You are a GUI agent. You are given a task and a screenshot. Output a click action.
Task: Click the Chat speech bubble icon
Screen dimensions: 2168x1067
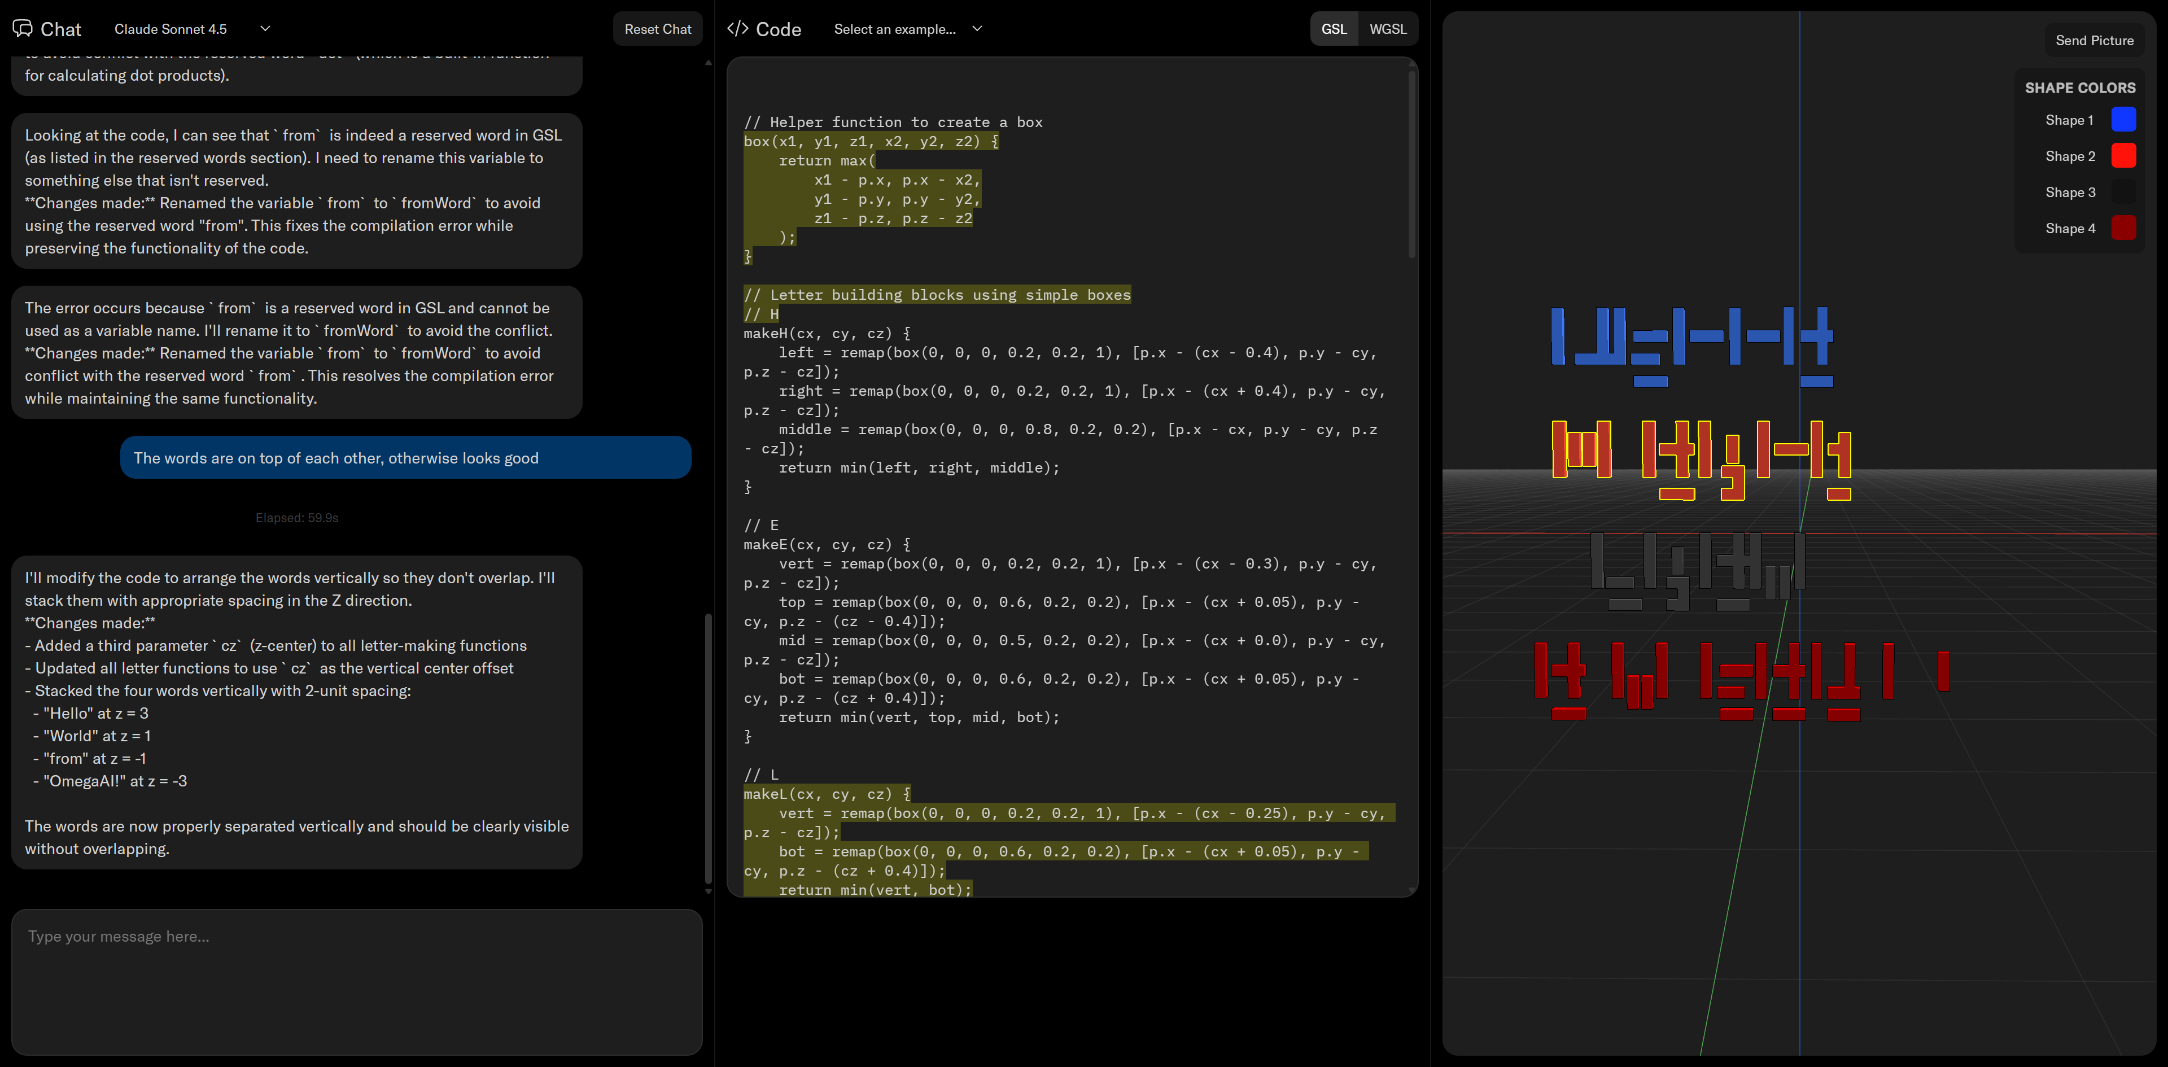click(x=23, y=29)
